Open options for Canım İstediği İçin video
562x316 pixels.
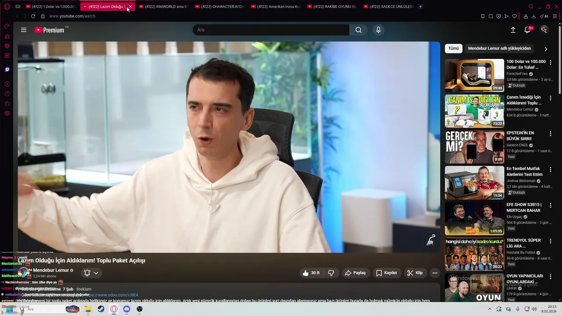(x=551, y=98)
